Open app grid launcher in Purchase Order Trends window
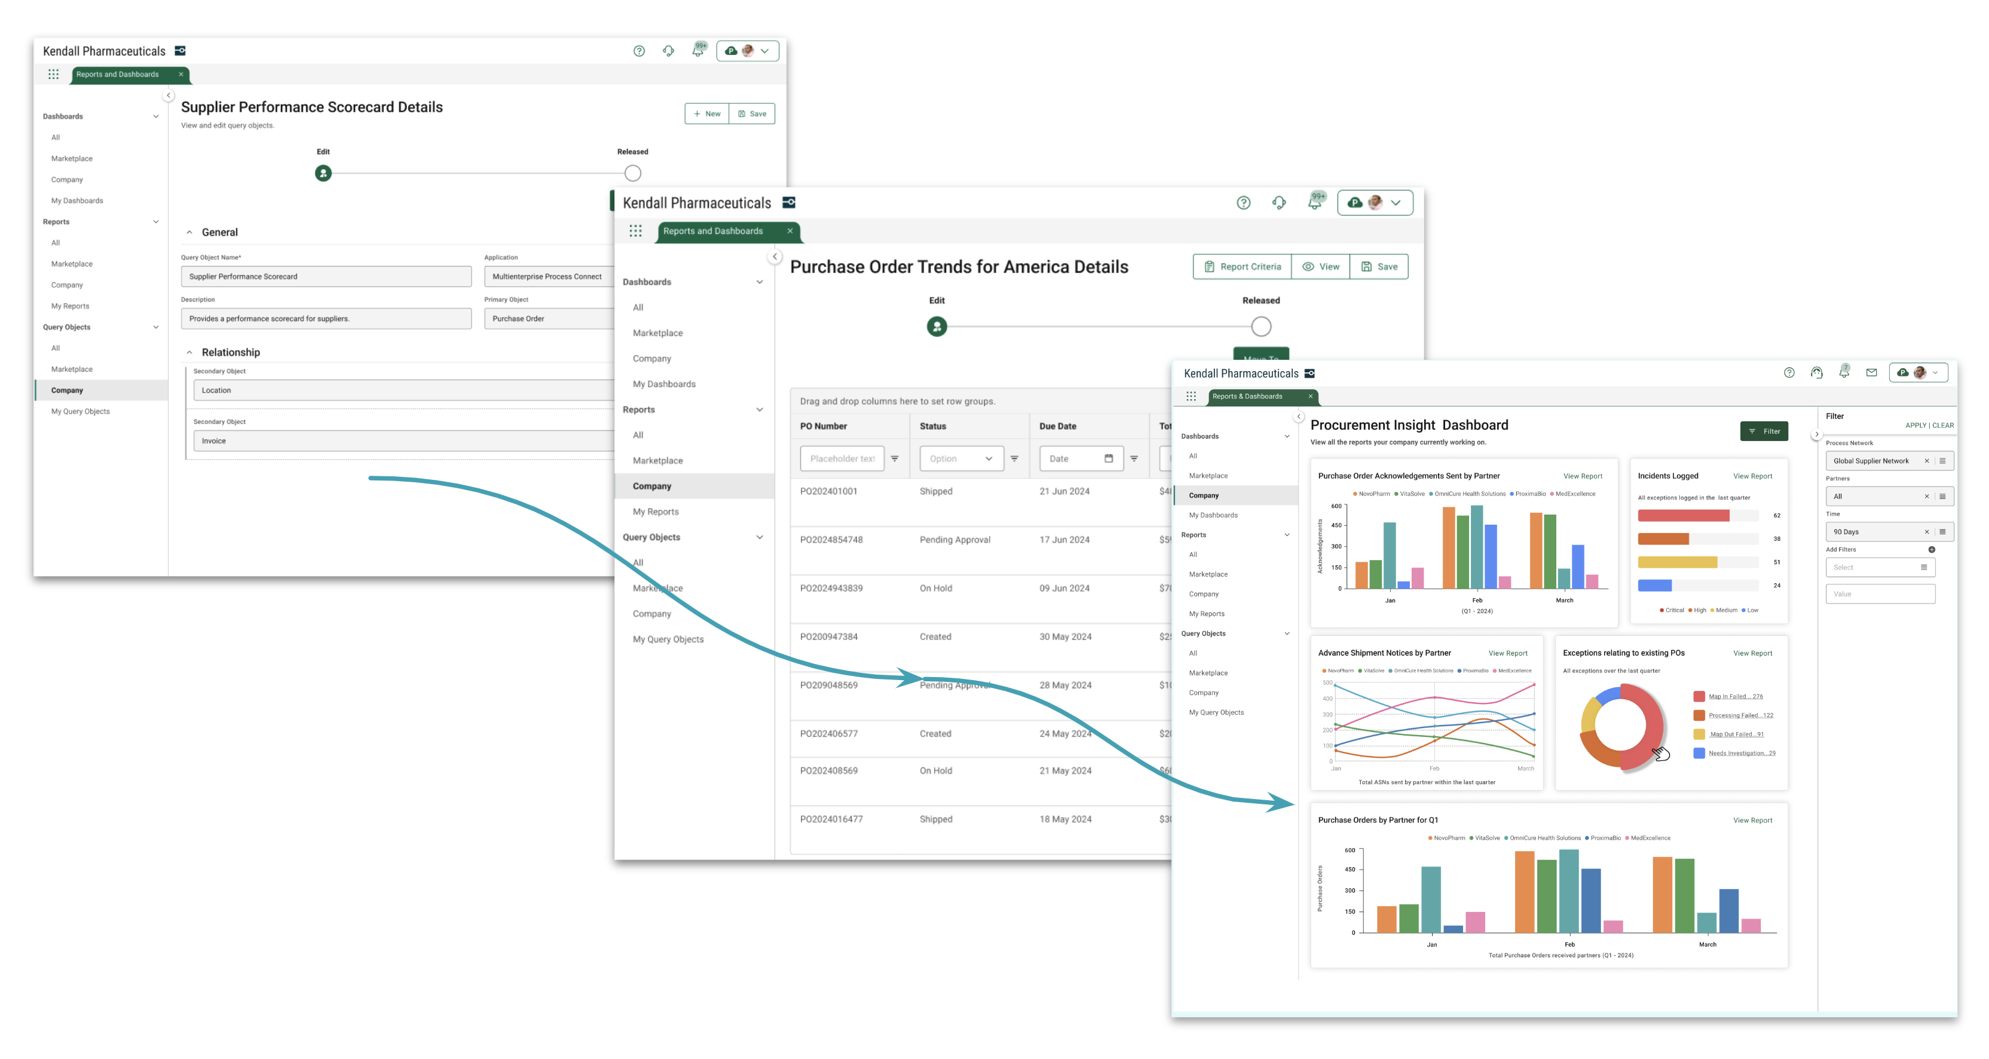1989x1059 pixels. [x=635, y=231]
